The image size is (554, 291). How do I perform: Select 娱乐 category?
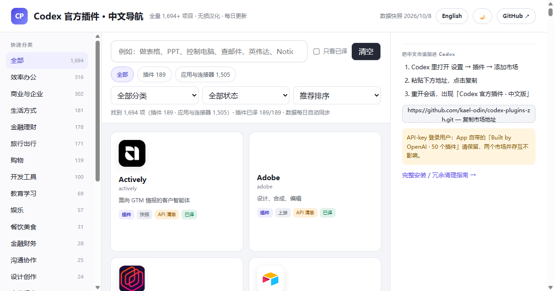click(47, 210)
